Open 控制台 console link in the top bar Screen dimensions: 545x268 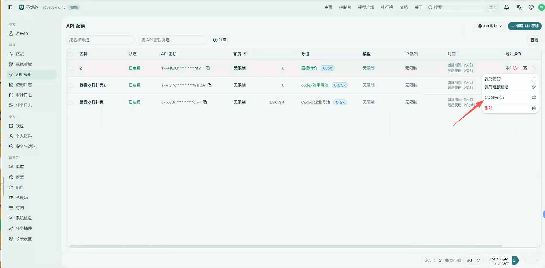pos(345,7)
